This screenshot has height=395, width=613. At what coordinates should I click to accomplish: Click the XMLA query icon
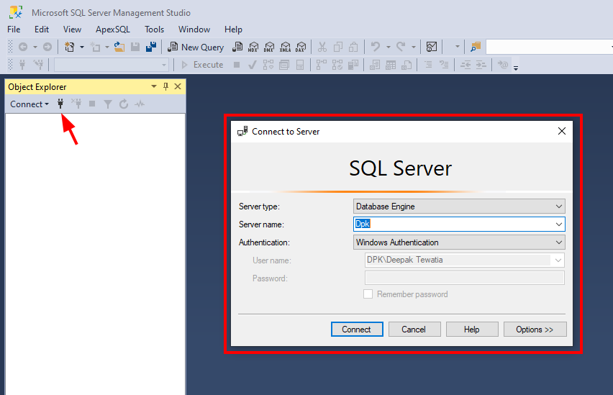286,47
